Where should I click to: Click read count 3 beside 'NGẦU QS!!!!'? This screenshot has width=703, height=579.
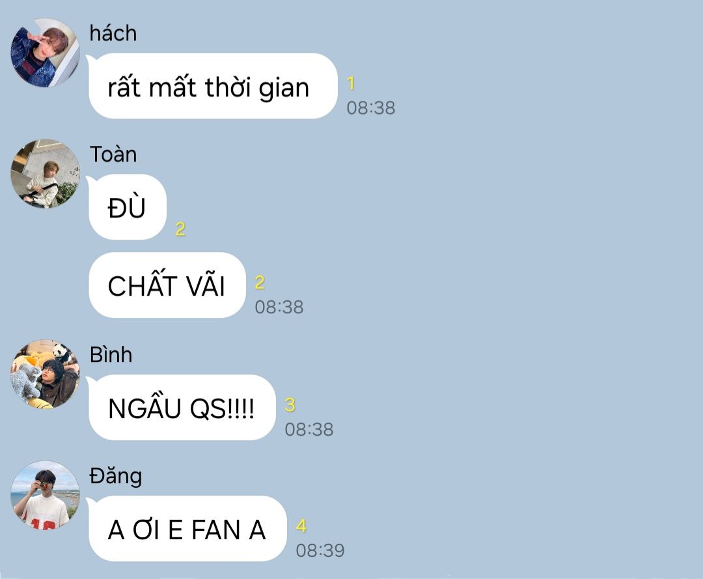click(290, 405)
